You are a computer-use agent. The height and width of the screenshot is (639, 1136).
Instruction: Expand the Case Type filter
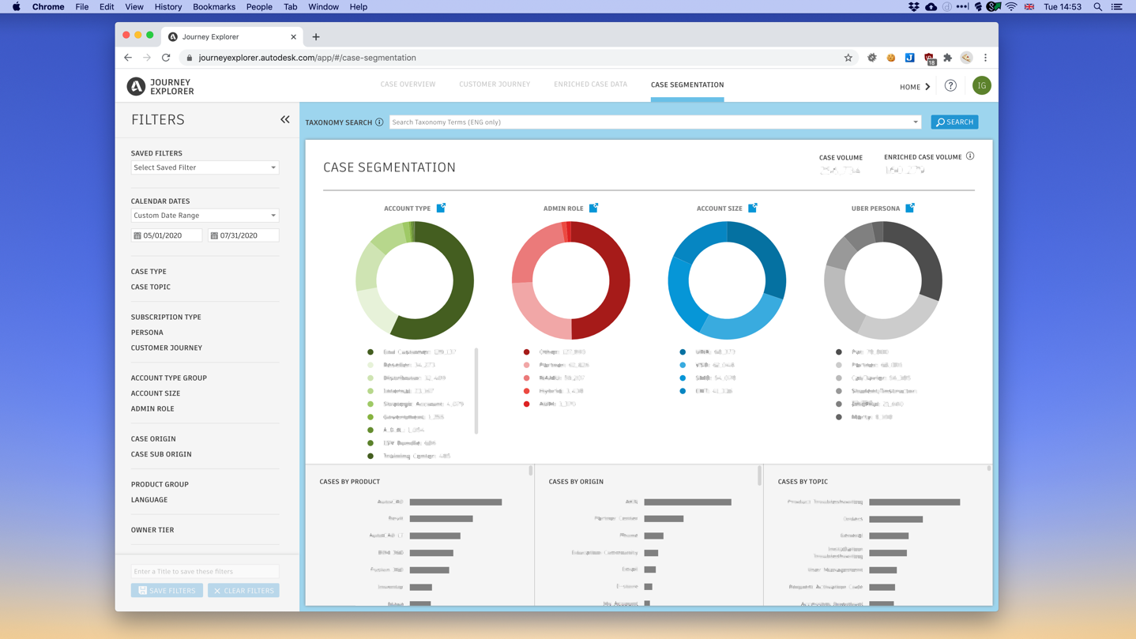[149, 272]
